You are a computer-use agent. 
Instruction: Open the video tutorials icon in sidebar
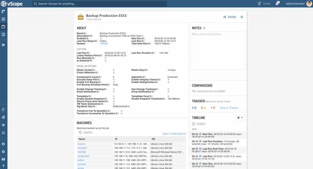(x=3, y=159)
